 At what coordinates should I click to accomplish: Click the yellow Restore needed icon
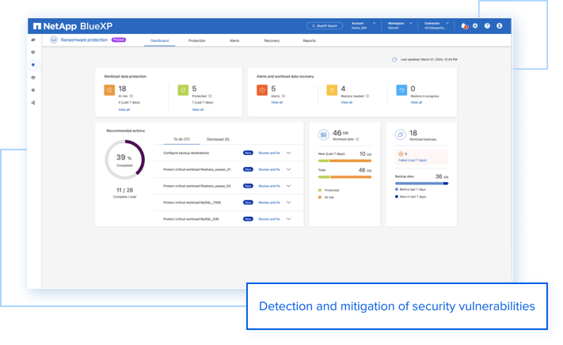pyautogui.click(x=332, y=91)
